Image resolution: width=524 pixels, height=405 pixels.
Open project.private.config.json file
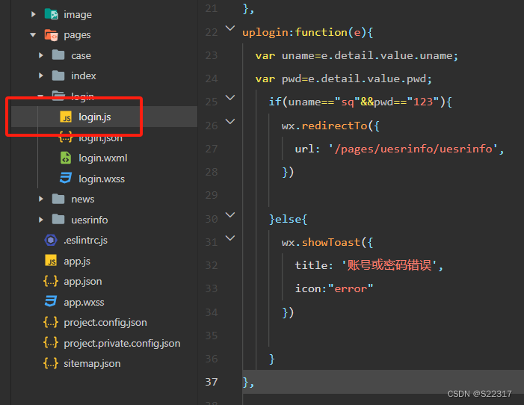(x=122, y=344)
